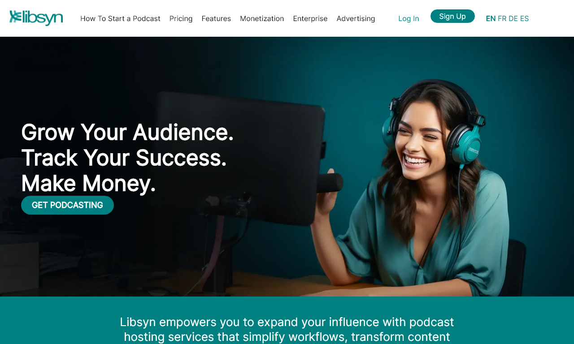Click the Libsyn logo icon
Viewport: 574px width, 344px height.
(x=36, y=18)
